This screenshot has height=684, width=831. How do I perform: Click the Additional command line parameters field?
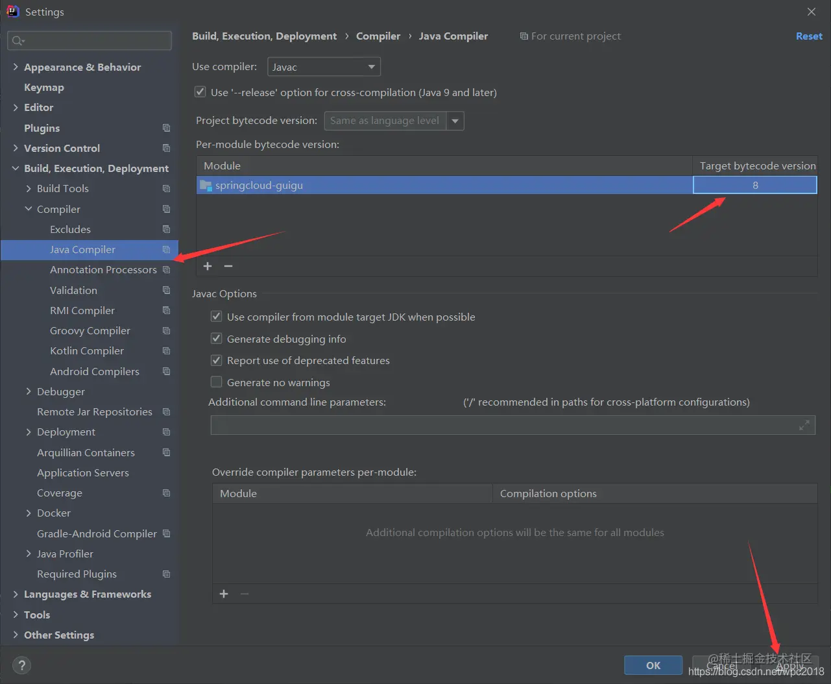tap(512, 425)
